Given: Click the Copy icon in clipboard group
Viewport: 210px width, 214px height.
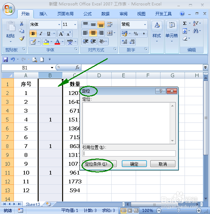Looking at the screenshot, I should (21, 31).
